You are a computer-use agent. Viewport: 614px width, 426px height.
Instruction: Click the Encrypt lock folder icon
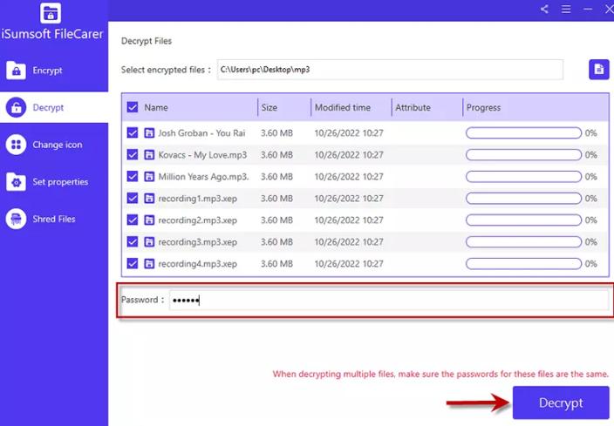pos(16,71)
